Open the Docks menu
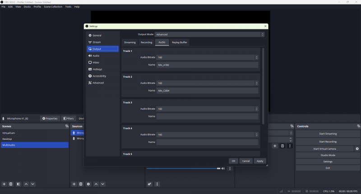 (27, 7)
